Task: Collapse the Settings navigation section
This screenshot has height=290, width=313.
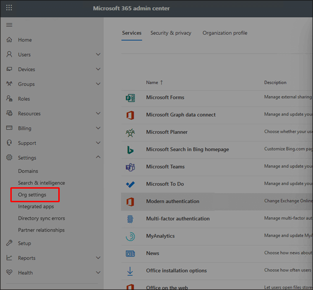Action: point(98,158)
